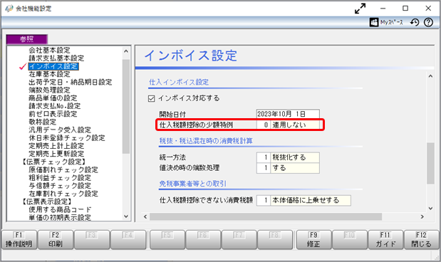Select 単価の初期表示設定 item

click(x=60, y=217)
